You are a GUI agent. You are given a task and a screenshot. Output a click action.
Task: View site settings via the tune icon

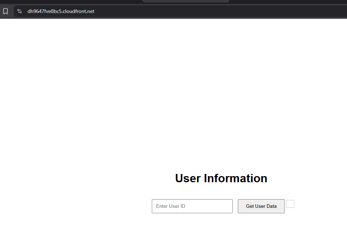tap(20, 11)
